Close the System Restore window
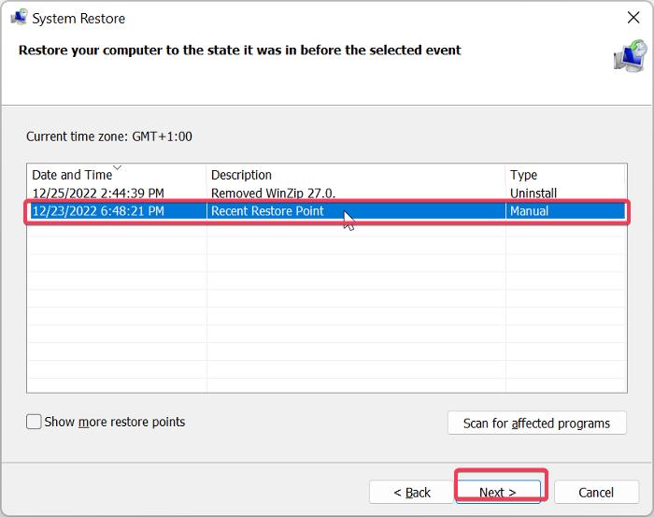This screenshot has width=654, height=517. [x=633, y=18]
